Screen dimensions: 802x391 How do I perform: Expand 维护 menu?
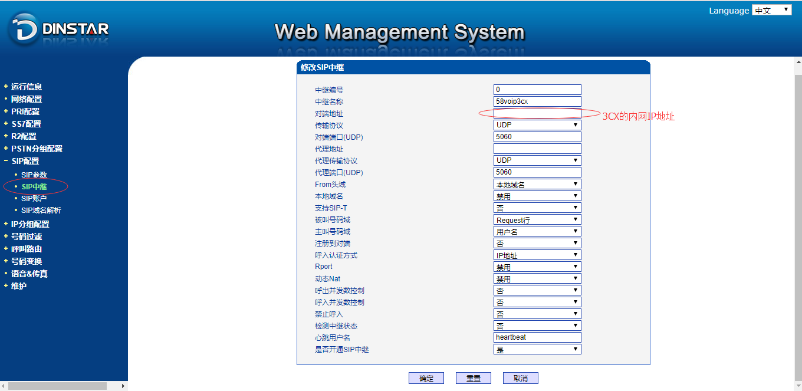click(18, 286)
